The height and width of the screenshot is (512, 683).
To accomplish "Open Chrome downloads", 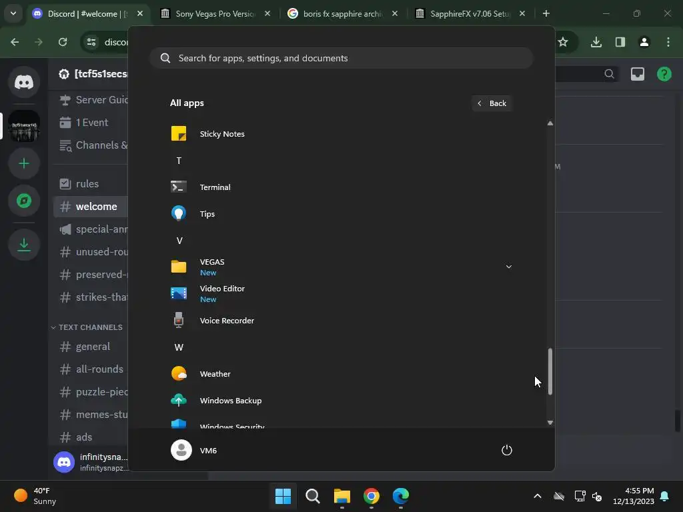I will pyautogui.click(x=596, y=42).
